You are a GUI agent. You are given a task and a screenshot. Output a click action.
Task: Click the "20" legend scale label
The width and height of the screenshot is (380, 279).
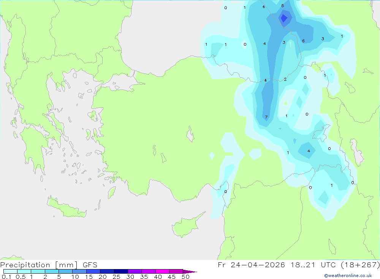coord(103,277)
